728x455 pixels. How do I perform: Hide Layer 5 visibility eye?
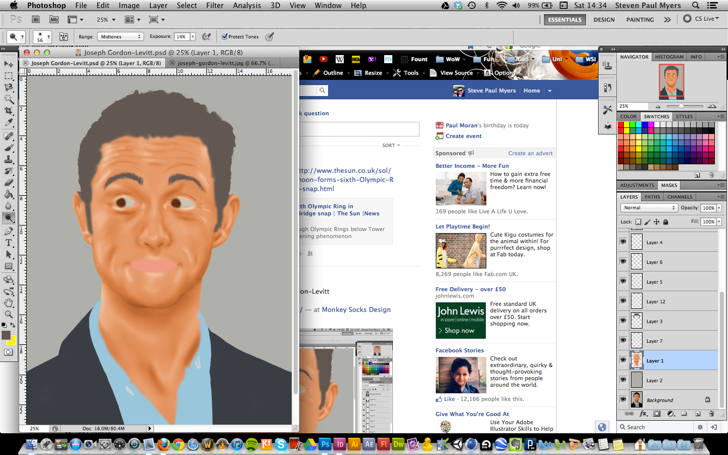coord(623,281)
